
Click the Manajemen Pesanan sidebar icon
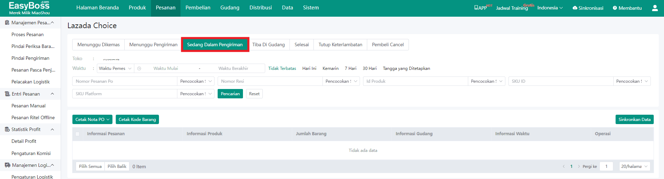(x=7, y=23)
